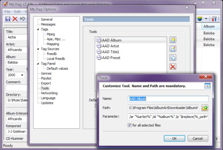The image size is (223, 150).
Task: Select Local freedb options entry
Action: [x=56, y=59]
